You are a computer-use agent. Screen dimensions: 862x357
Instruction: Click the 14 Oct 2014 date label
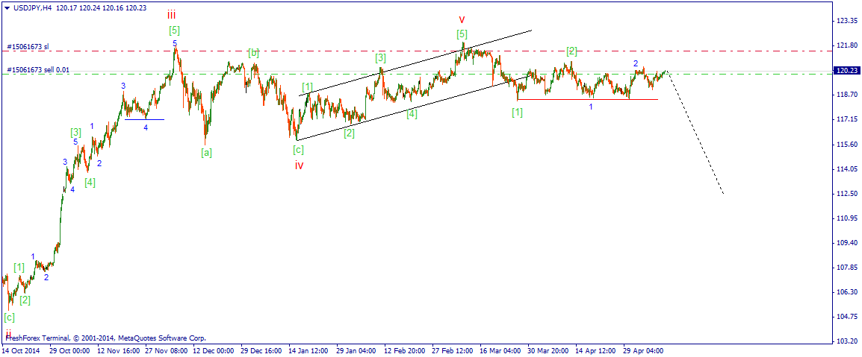coord(20,350)
